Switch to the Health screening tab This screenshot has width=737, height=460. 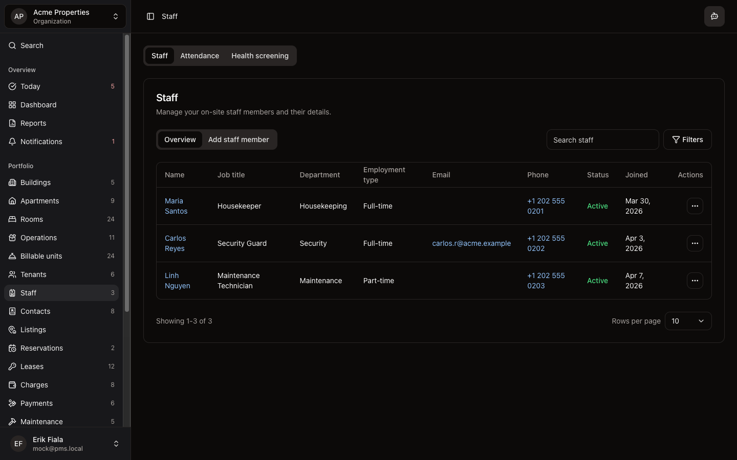click(259, 56)
